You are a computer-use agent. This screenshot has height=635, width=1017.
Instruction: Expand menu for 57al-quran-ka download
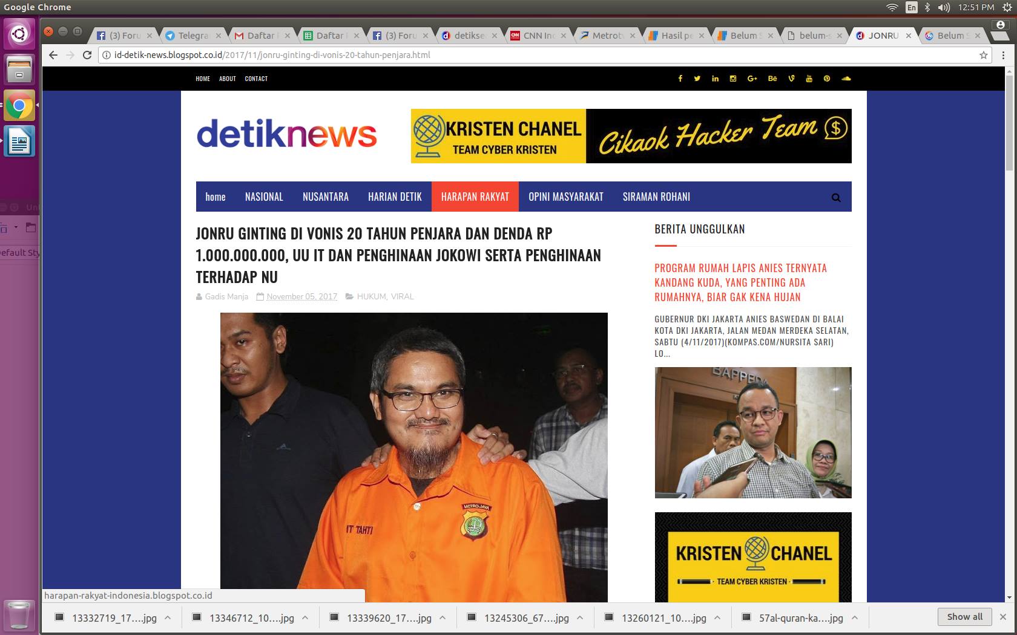tap(855, 617)
